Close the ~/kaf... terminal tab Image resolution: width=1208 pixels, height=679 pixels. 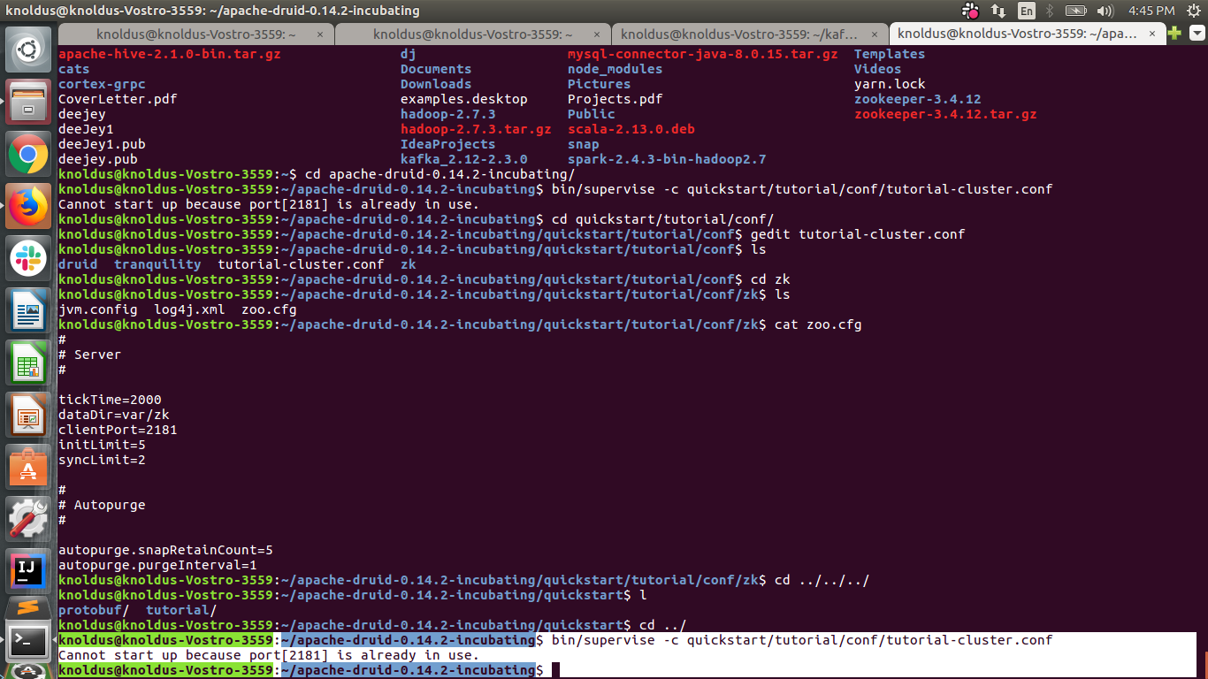[x=875, y=34]
